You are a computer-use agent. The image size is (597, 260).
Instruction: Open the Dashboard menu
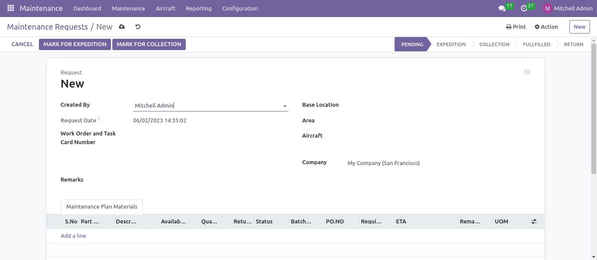(87, 8)
